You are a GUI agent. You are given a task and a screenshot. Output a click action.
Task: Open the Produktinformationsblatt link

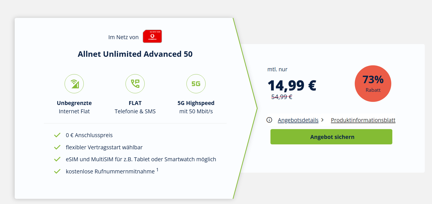click(363, 120)
